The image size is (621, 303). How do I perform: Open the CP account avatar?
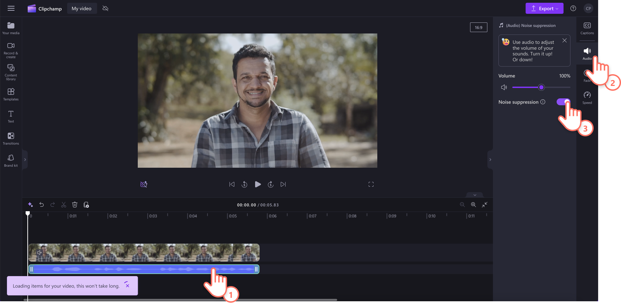click(x=588, y=8)
